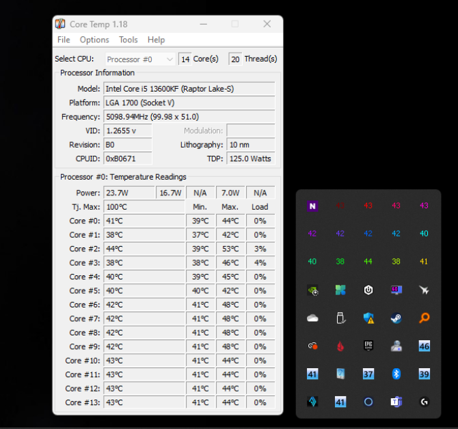
Task: Click the cyan 40 core temperature tray icon
Action: (x=424, y=234)
